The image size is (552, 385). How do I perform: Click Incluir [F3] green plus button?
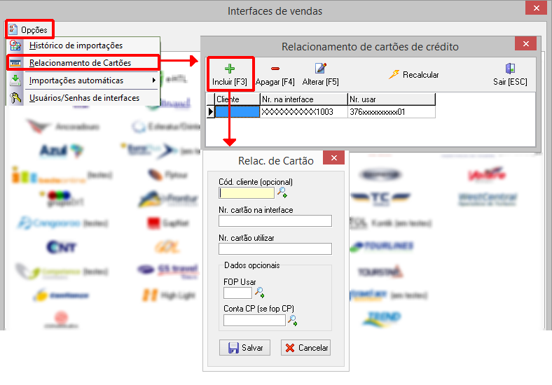[x=230, y=74]
